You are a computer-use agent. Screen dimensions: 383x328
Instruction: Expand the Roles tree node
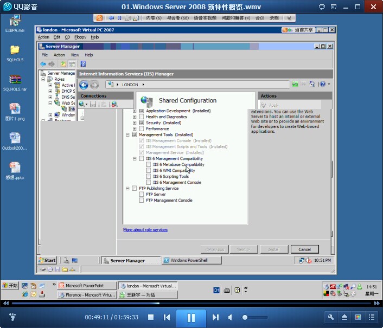coord(43,79)
